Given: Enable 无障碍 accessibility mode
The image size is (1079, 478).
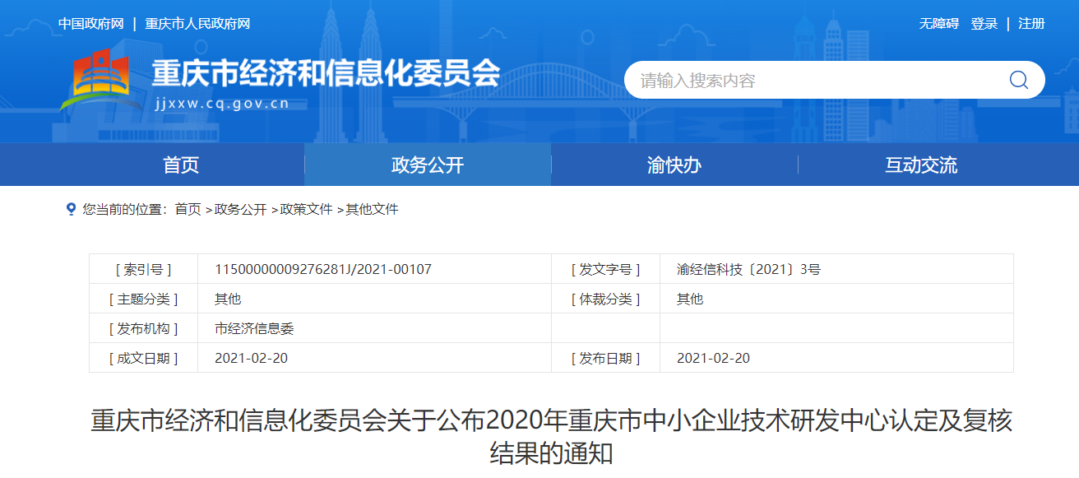Looking at the screenshot, I should pyautogui.click(x=938, y=24).
